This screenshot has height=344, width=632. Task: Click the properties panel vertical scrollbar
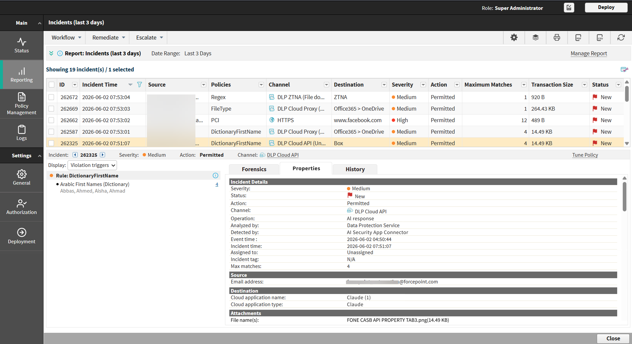point(624,197)
